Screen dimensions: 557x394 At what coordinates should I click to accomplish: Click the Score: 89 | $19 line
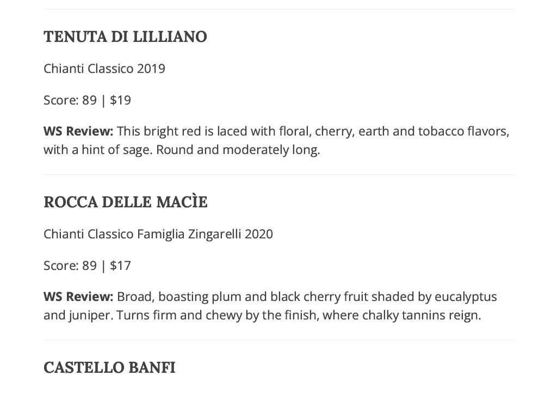coord(88,100)
